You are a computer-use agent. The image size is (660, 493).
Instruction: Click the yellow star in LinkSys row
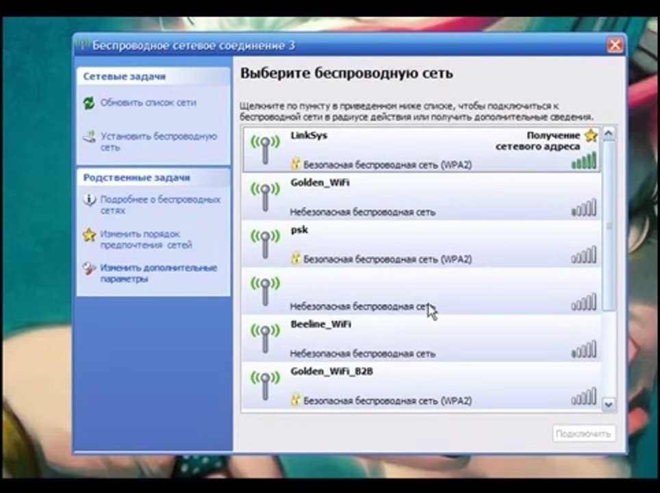592,136
